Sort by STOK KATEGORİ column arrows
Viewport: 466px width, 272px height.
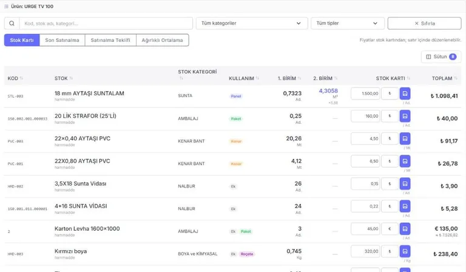click(x=181, y=78)
